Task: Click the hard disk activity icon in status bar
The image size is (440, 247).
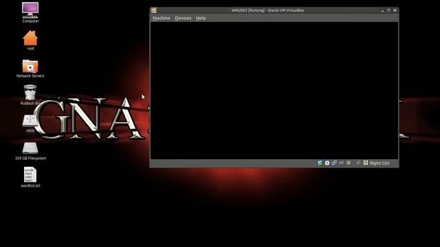Action: [x=320, y=163]
